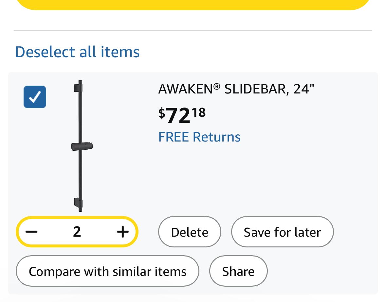Share the AWAKEN SLIDEBAR item
The height and width of the screenshot is (302, 386).
click(238, 271)
